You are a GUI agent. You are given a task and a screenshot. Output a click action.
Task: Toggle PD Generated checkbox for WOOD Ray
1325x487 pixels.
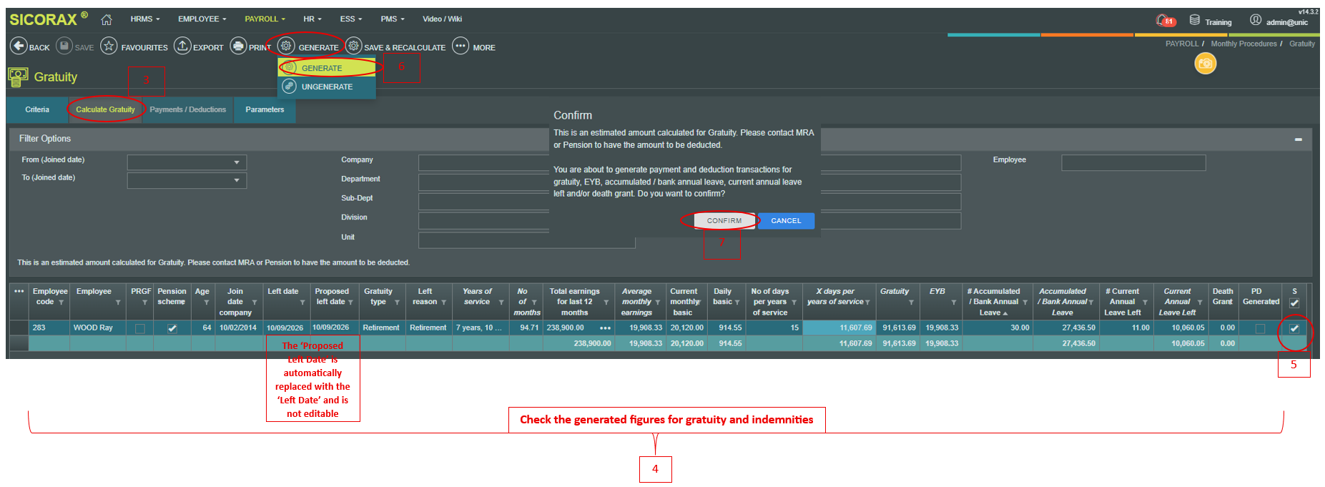coord(1260,328)
